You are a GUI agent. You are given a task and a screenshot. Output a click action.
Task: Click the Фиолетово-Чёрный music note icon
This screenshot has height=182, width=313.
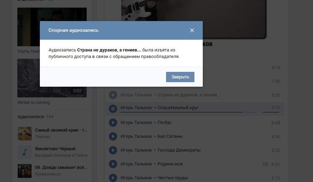25,152
